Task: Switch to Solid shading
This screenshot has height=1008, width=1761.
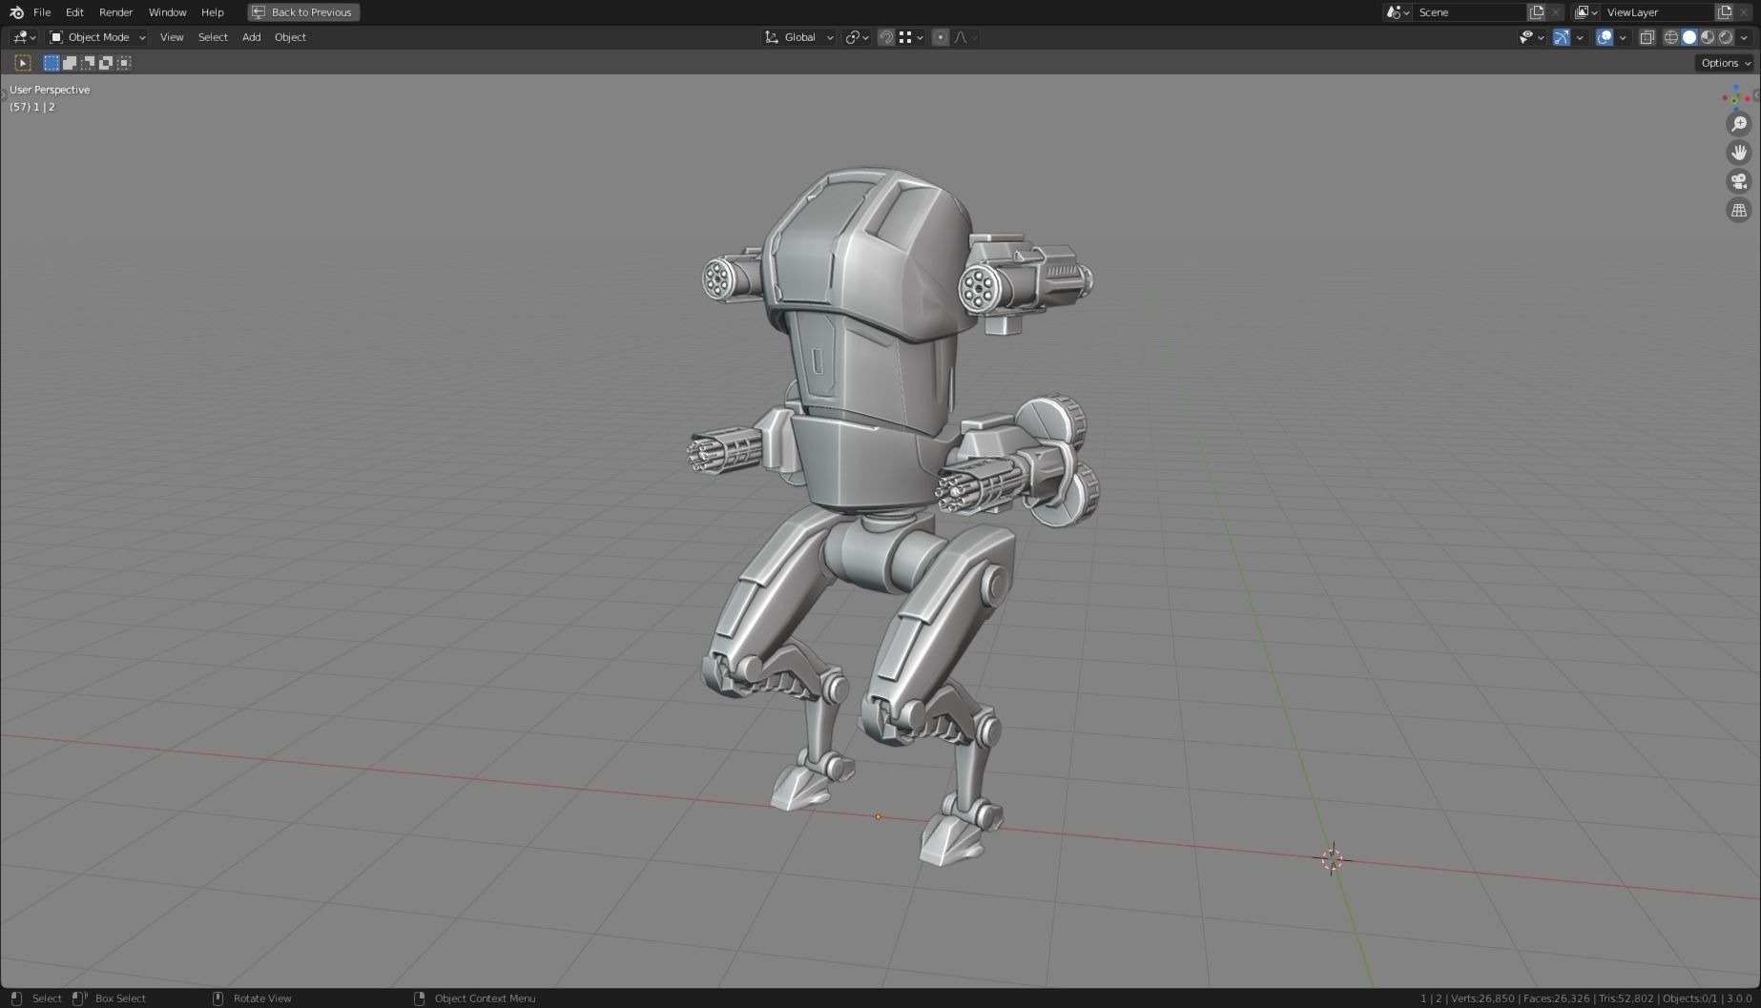Action: [1689, 37]
